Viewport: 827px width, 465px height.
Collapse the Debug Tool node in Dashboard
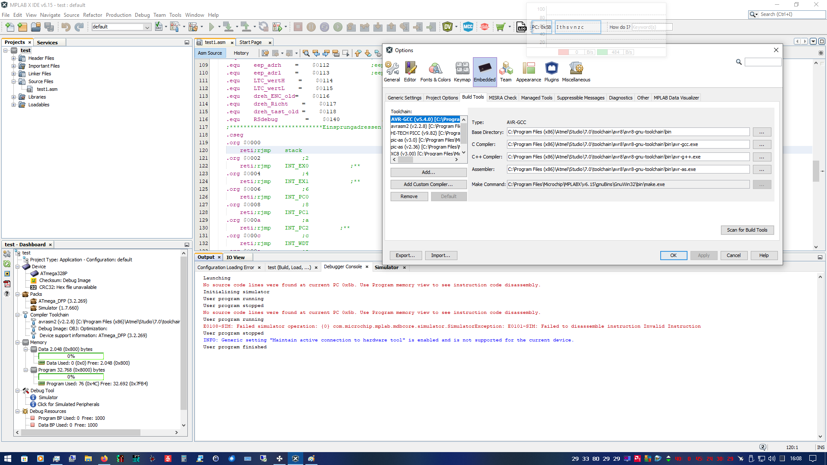click(x=18, y=391)
